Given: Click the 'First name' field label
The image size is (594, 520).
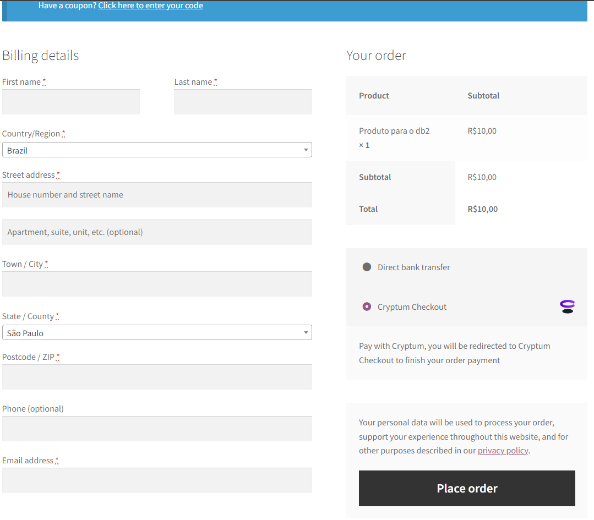Looking at the screenshot, I should point(21,82).
